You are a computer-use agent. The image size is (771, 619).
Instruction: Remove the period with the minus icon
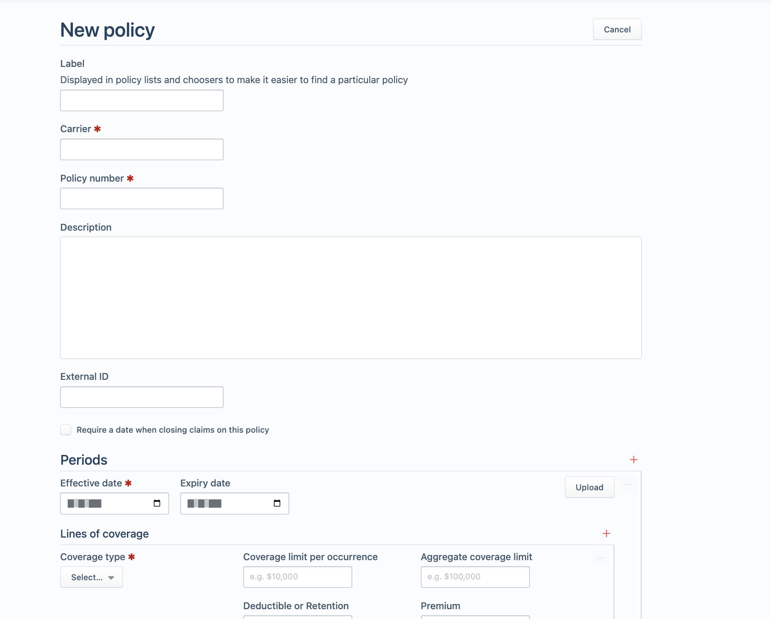628,484
